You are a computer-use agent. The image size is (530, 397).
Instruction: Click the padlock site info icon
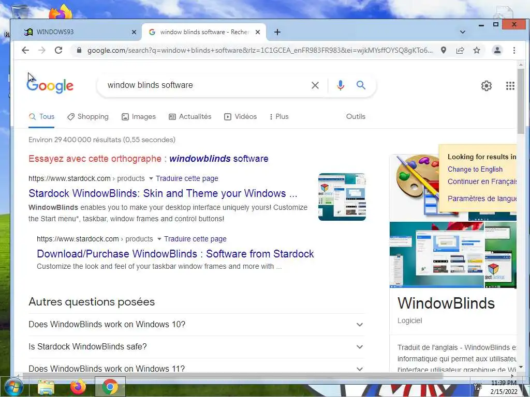(x=79, y=50)
